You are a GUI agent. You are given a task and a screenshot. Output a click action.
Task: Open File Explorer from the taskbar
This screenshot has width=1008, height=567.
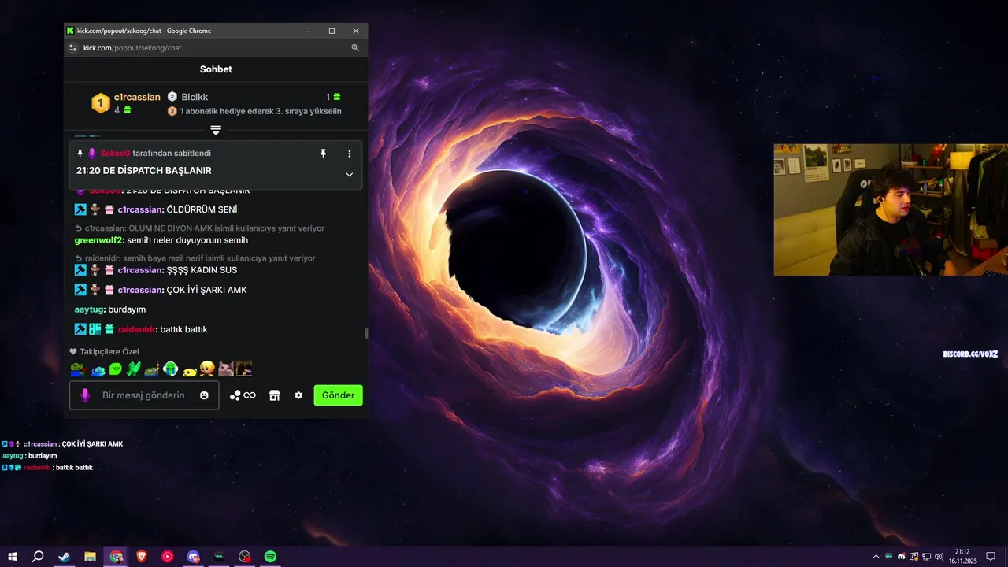90,557
